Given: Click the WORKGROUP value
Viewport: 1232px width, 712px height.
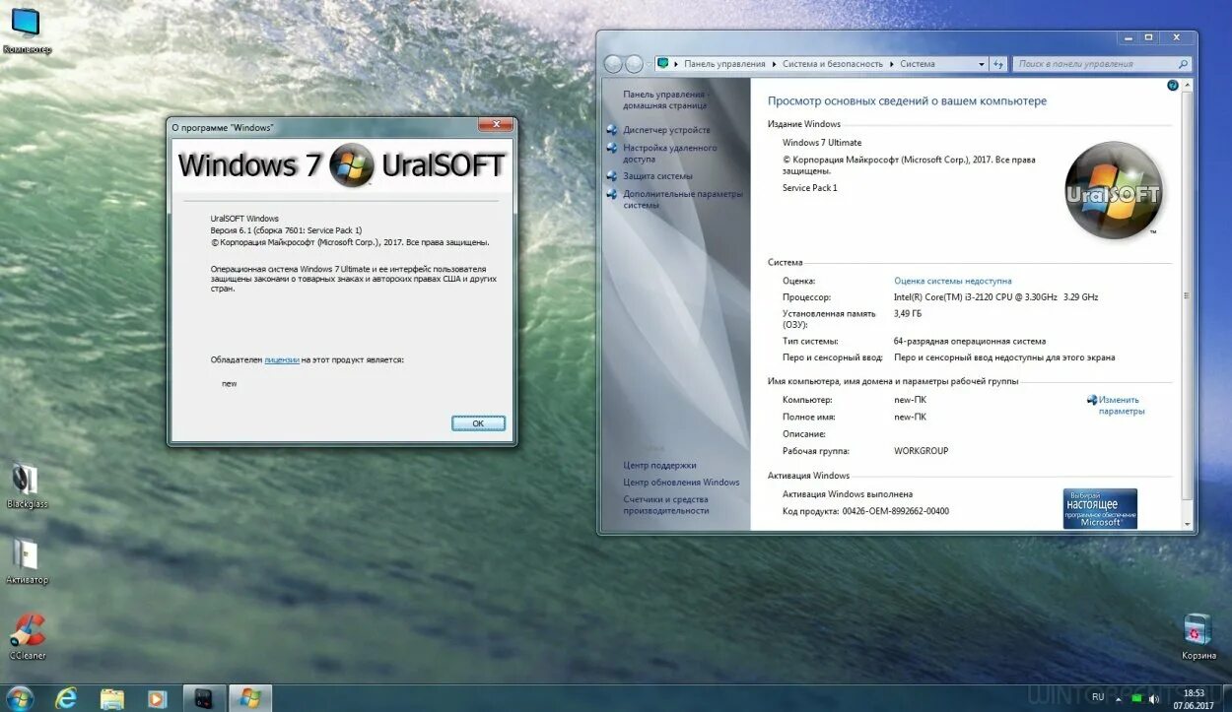Looking at the screenshot, I should pos(921,451).
